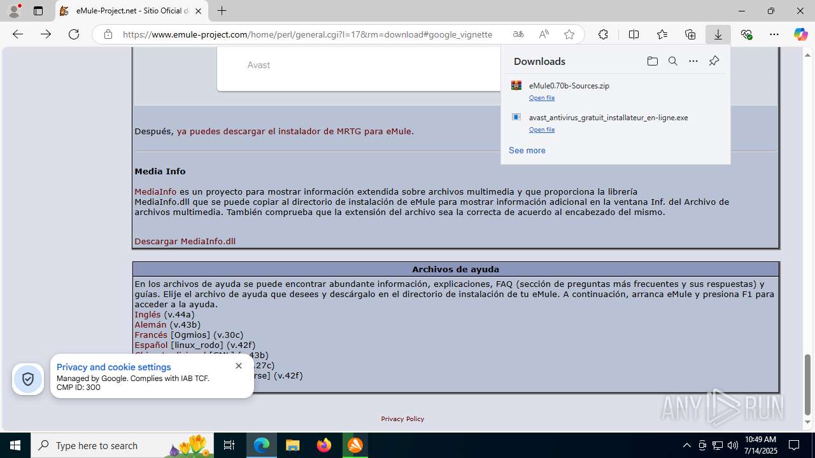Open the MediaInfo link
This screenshot has height=458, width=815.
pos(155,191)
